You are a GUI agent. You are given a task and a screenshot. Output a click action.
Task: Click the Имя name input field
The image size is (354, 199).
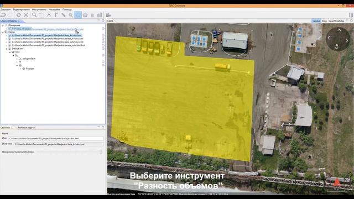click(x=56, y=139)
